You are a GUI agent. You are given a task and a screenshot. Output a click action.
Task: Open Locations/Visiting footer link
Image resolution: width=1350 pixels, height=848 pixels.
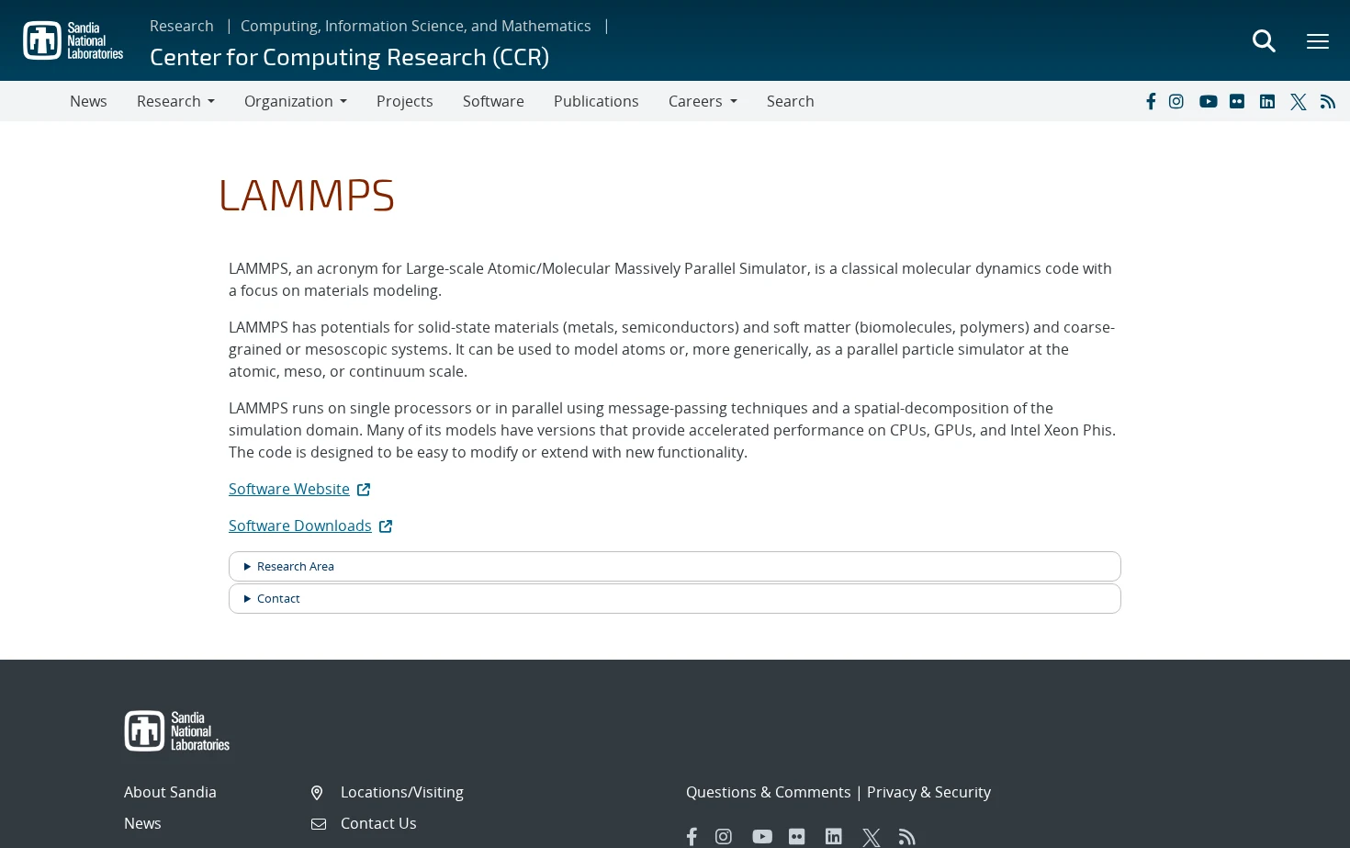pos(402,792)
